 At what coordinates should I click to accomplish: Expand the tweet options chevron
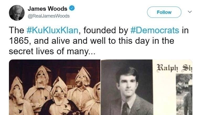(190, 12)
